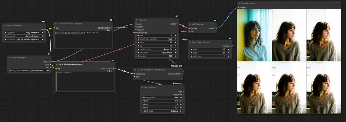The width and height of the screenshot is (346, 122).
Task: Click the top-left preview image thumbnail
Action: [255, 35]
